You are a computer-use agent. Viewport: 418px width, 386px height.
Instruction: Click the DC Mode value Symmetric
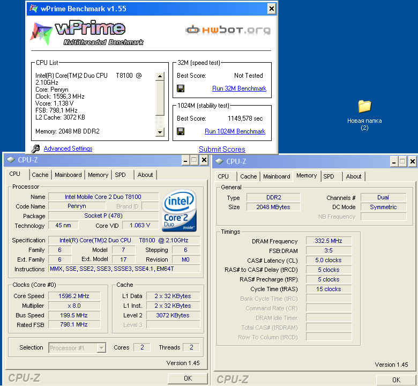[383, 207]
